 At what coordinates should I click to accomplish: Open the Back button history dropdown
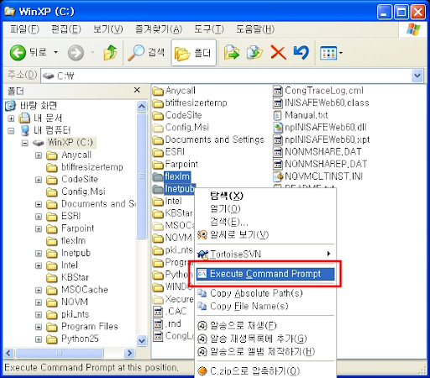pyautogui.click(x=56, y=52)
